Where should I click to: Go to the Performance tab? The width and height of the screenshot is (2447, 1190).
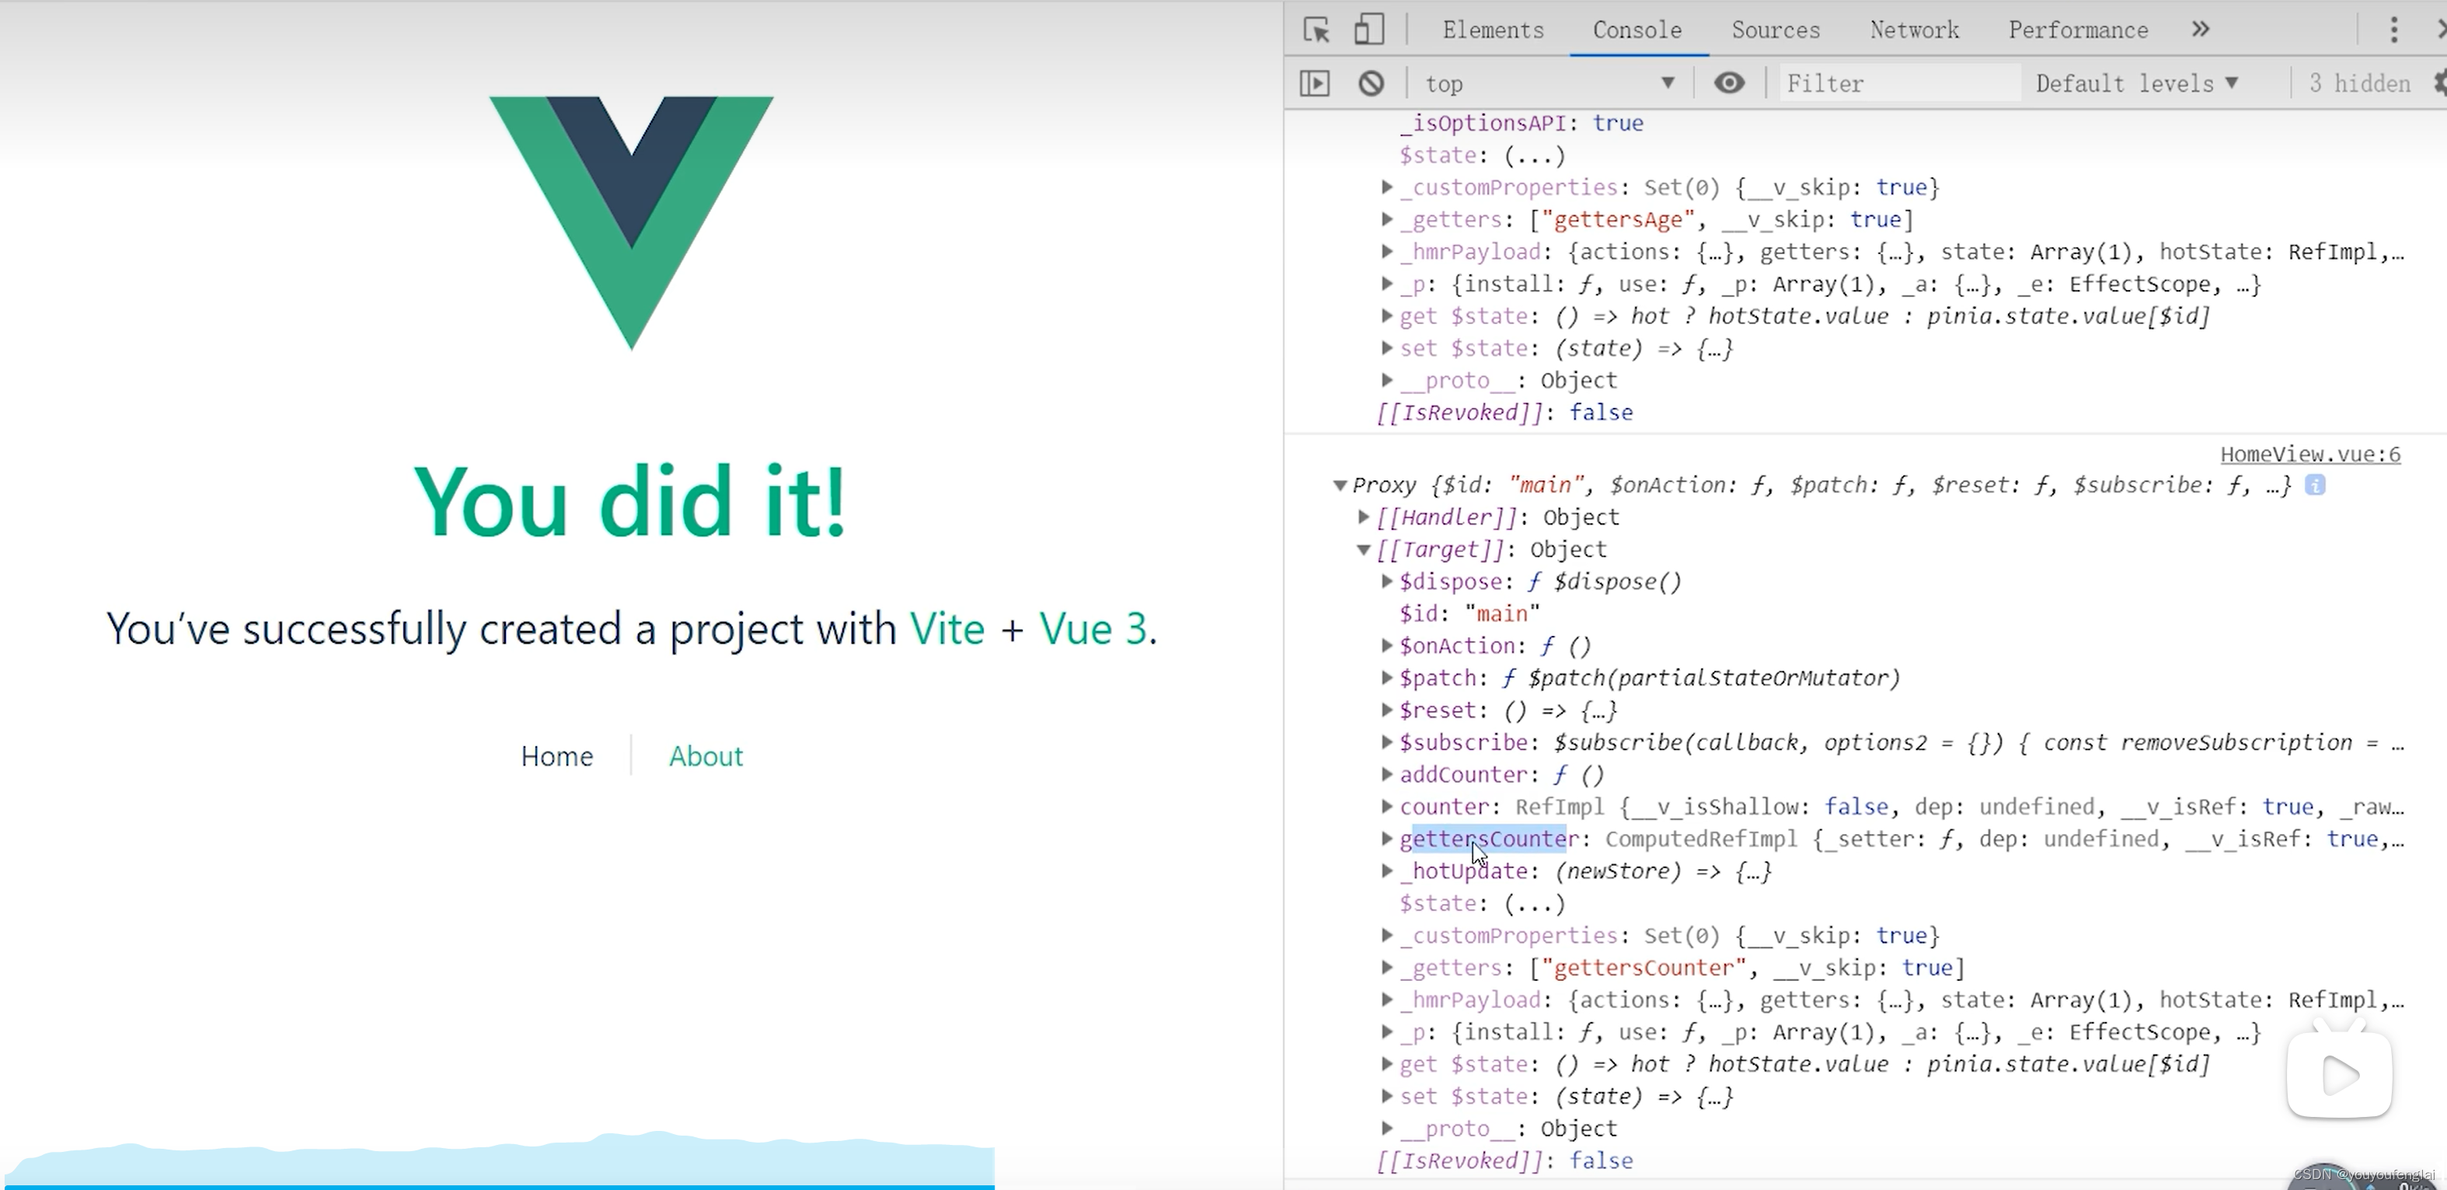click(x=2077, y=30)
